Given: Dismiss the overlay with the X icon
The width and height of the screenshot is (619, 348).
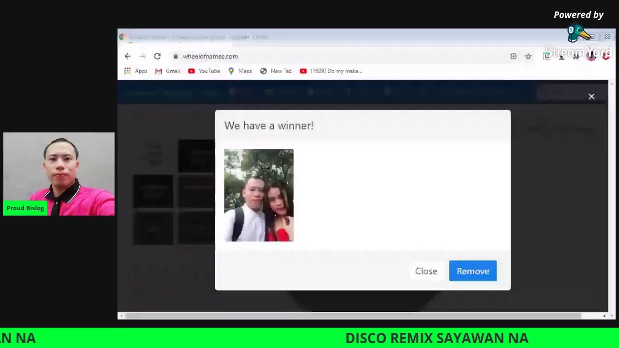Looking at the screenshot, I should pos(591,97).
